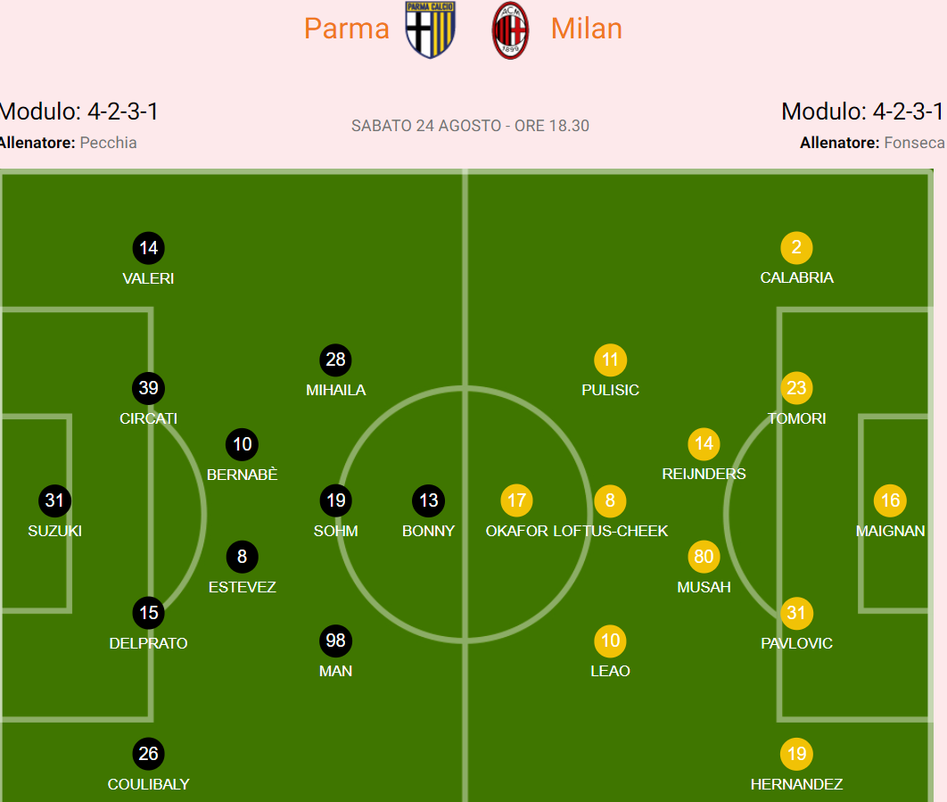This screenshot has width=947, height=802.
Task: Click coach name Pecchia
Action: 108,143
